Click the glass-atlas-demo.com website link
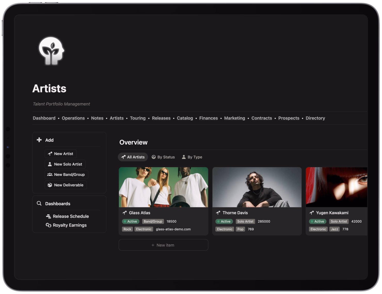Viewport: 382px width, 294px height. click(173, 229)
